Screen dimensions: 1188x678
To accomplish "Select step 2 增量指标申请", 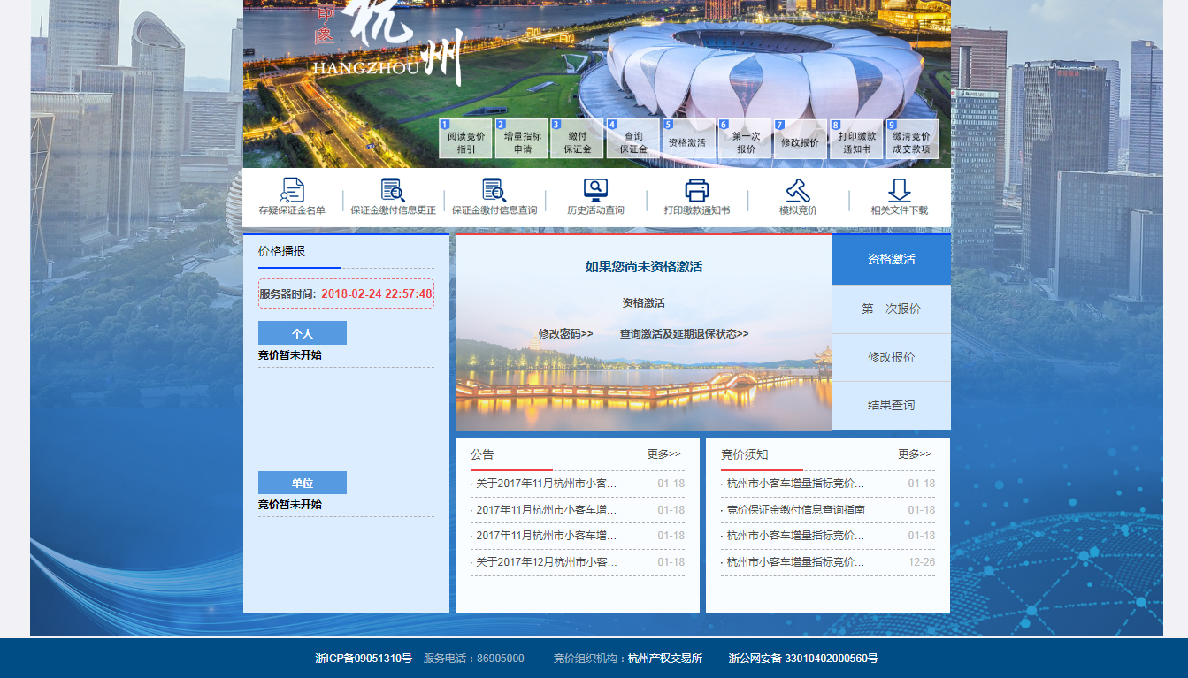I will [x=522, y=140].
